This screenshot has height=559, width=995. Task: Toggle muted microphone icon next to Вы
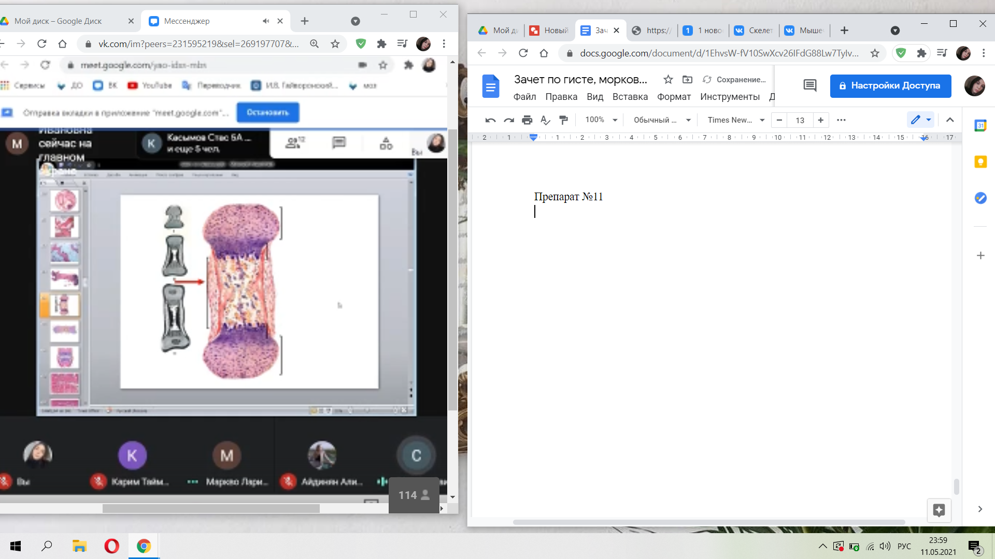(x=5, y=481)
